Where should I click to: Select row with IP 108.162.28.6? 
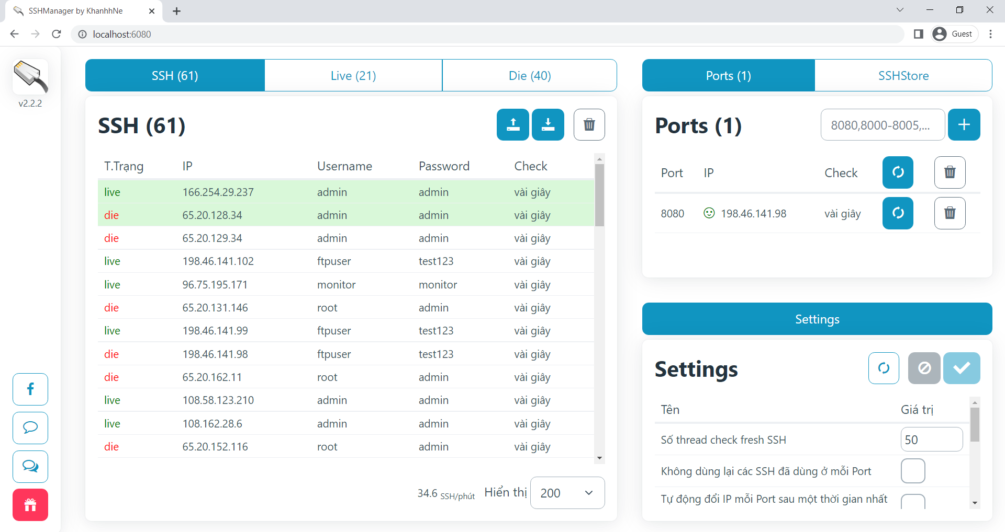tap(346, 423)
